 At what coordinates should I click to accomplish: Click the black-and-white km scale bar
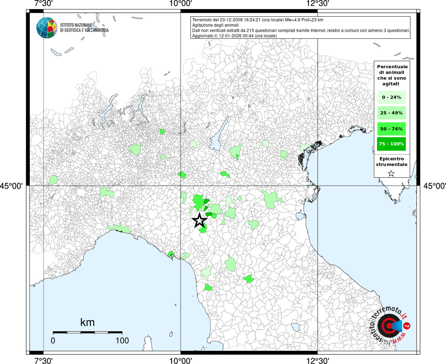pos(87,332)
